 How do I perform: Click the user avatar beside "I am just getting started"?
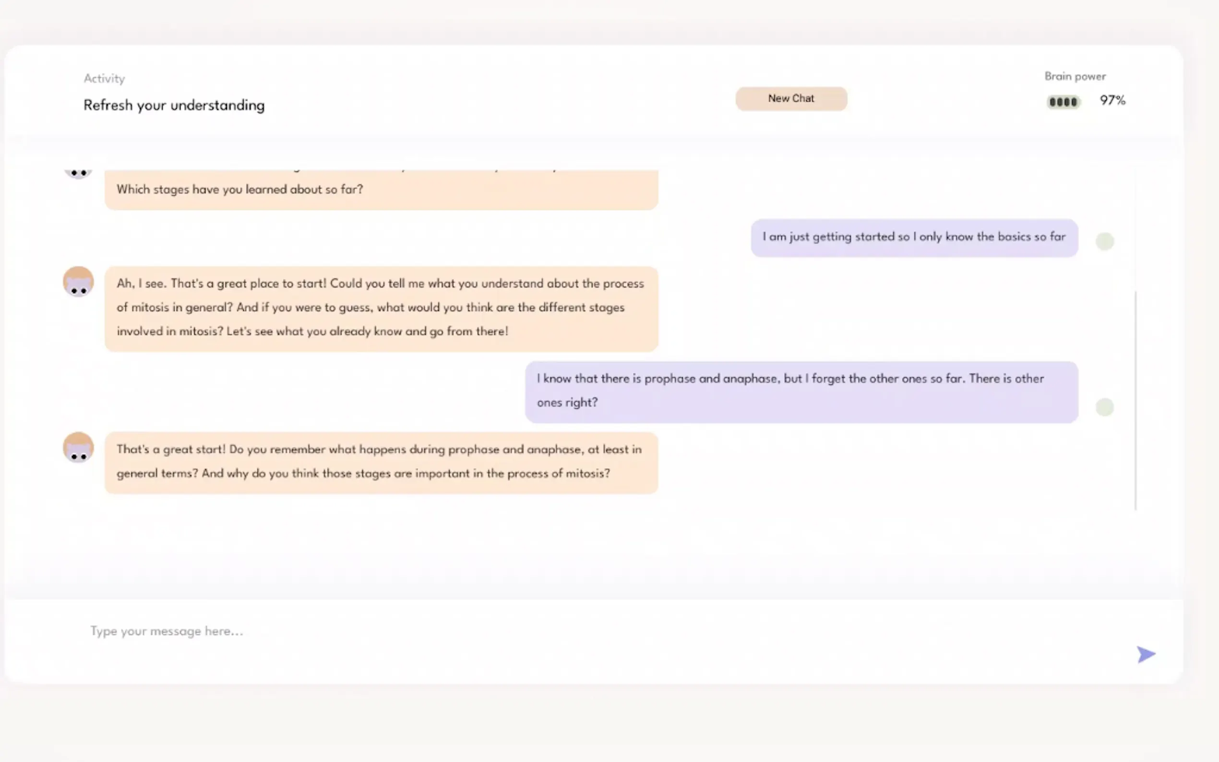(x=1104, y=241)
